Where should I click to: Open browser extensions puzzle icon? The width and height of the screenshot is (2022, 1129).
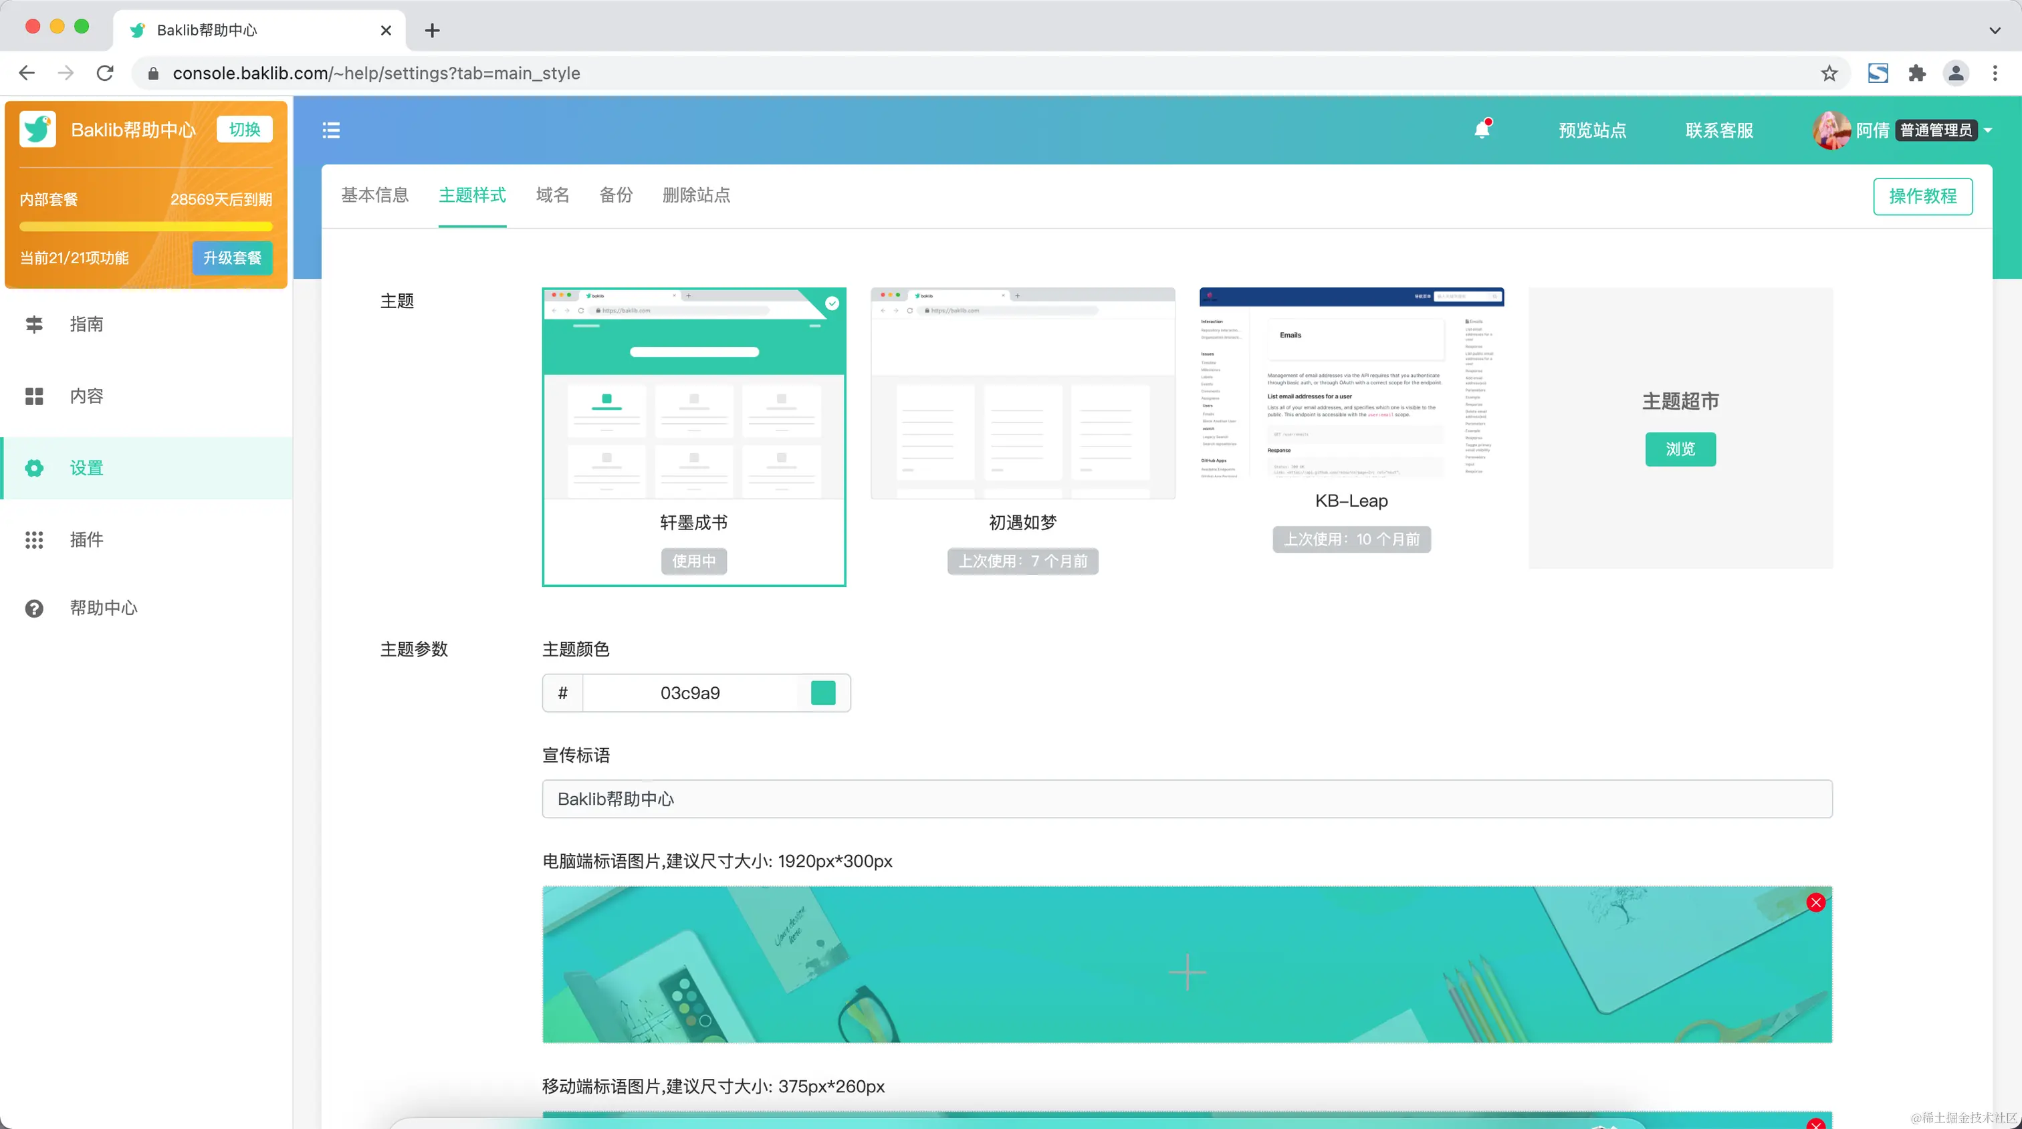pos(1917,73)
